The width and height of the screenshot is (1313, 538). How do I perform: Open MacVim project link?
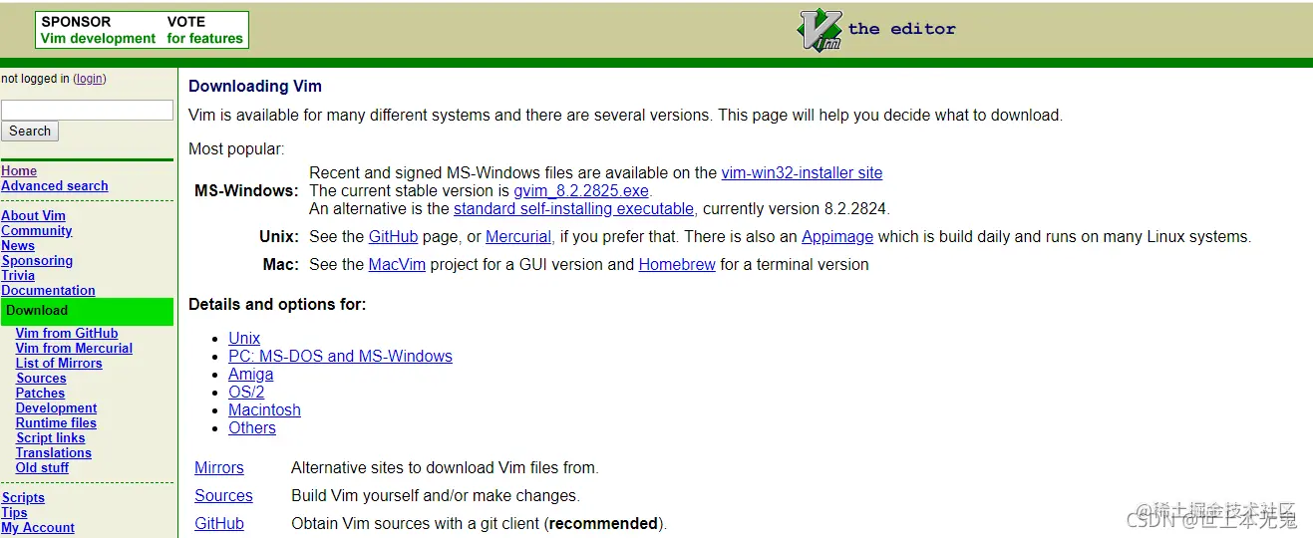pos(398,265)
